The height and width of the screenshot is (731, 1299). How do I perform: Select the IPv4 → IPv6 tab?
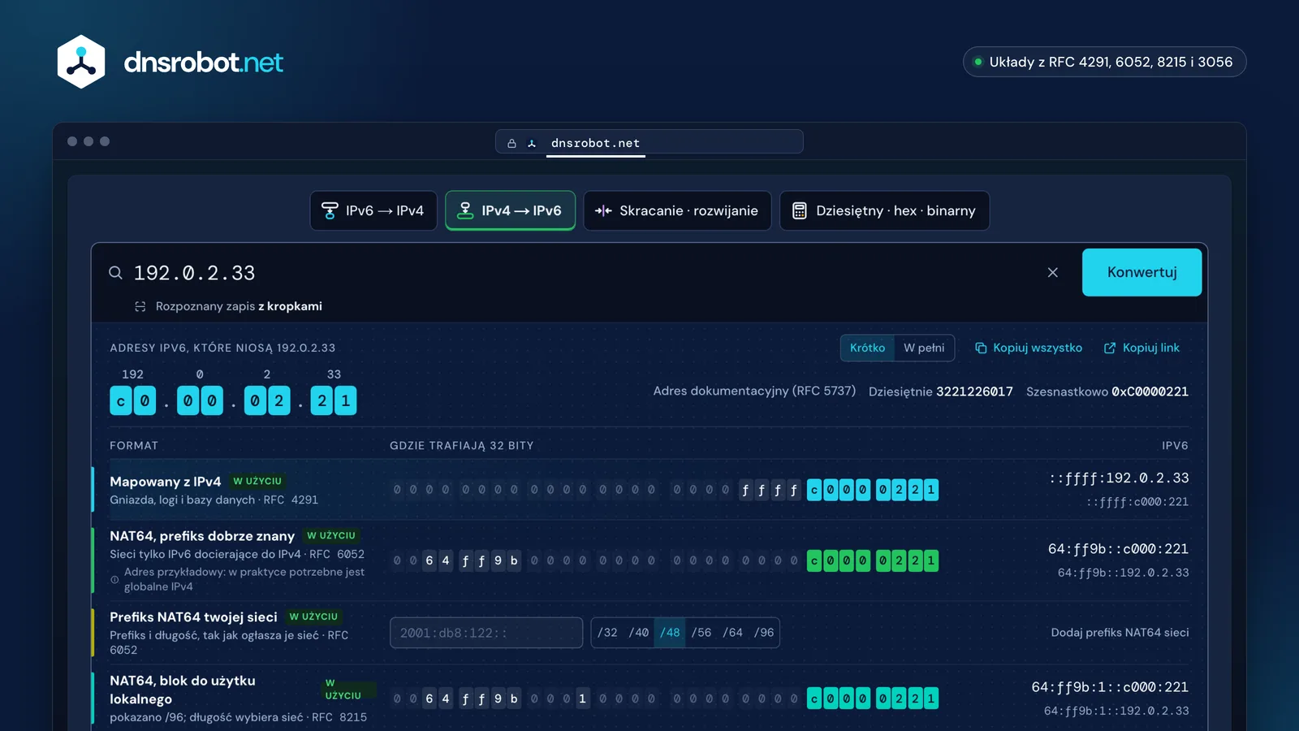click(510, 210)
